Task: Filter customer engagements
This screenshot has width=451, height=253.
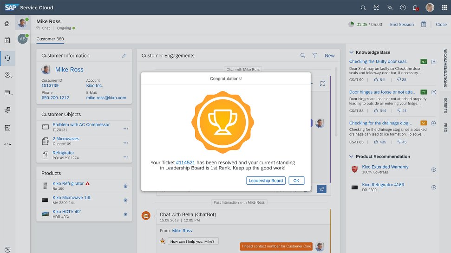Action: click(314, 56)
